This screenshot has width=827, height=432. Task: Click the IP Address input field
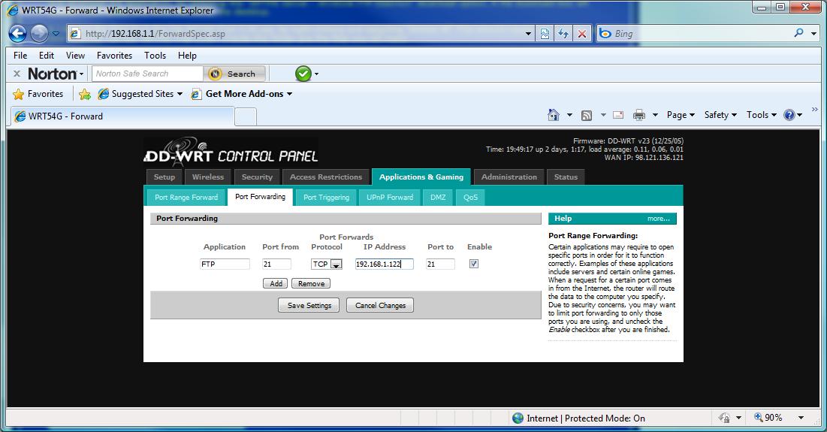click(384, 264)
